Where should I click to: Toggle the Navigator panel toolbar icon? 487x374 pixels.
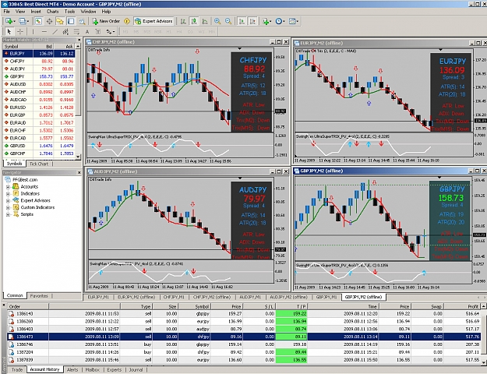[60, 21]
